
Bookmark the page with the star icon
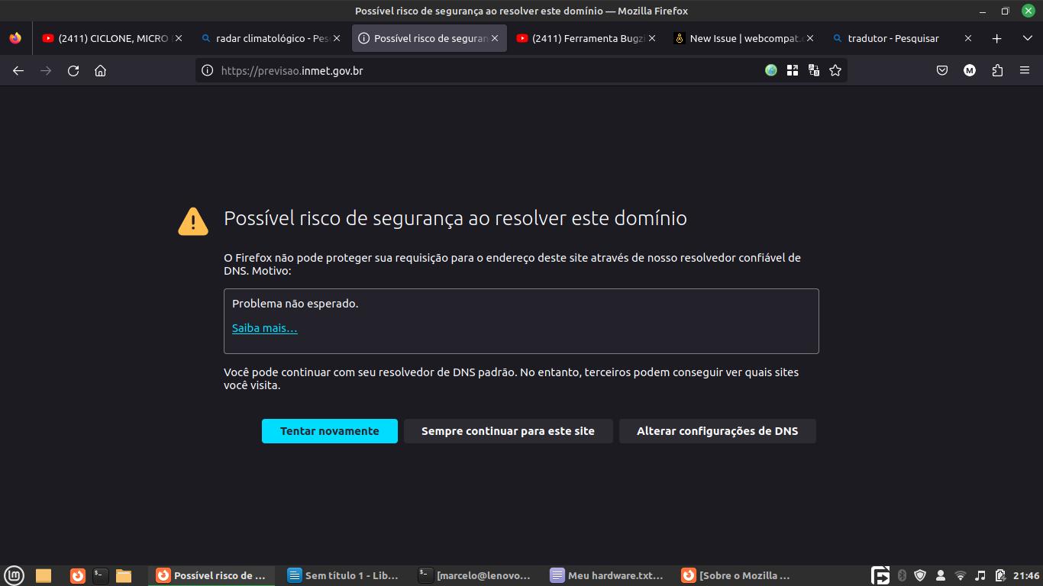point(835,70)
